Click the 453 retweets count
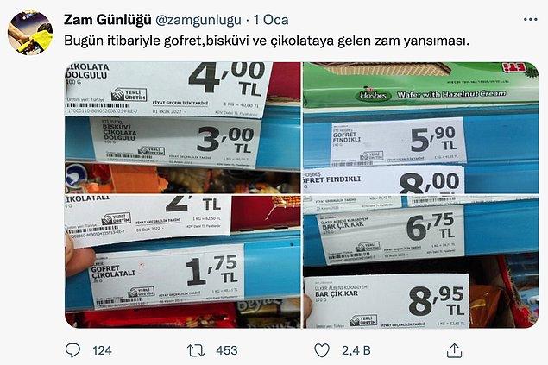 pyautogui.click(x=226, y=350)
